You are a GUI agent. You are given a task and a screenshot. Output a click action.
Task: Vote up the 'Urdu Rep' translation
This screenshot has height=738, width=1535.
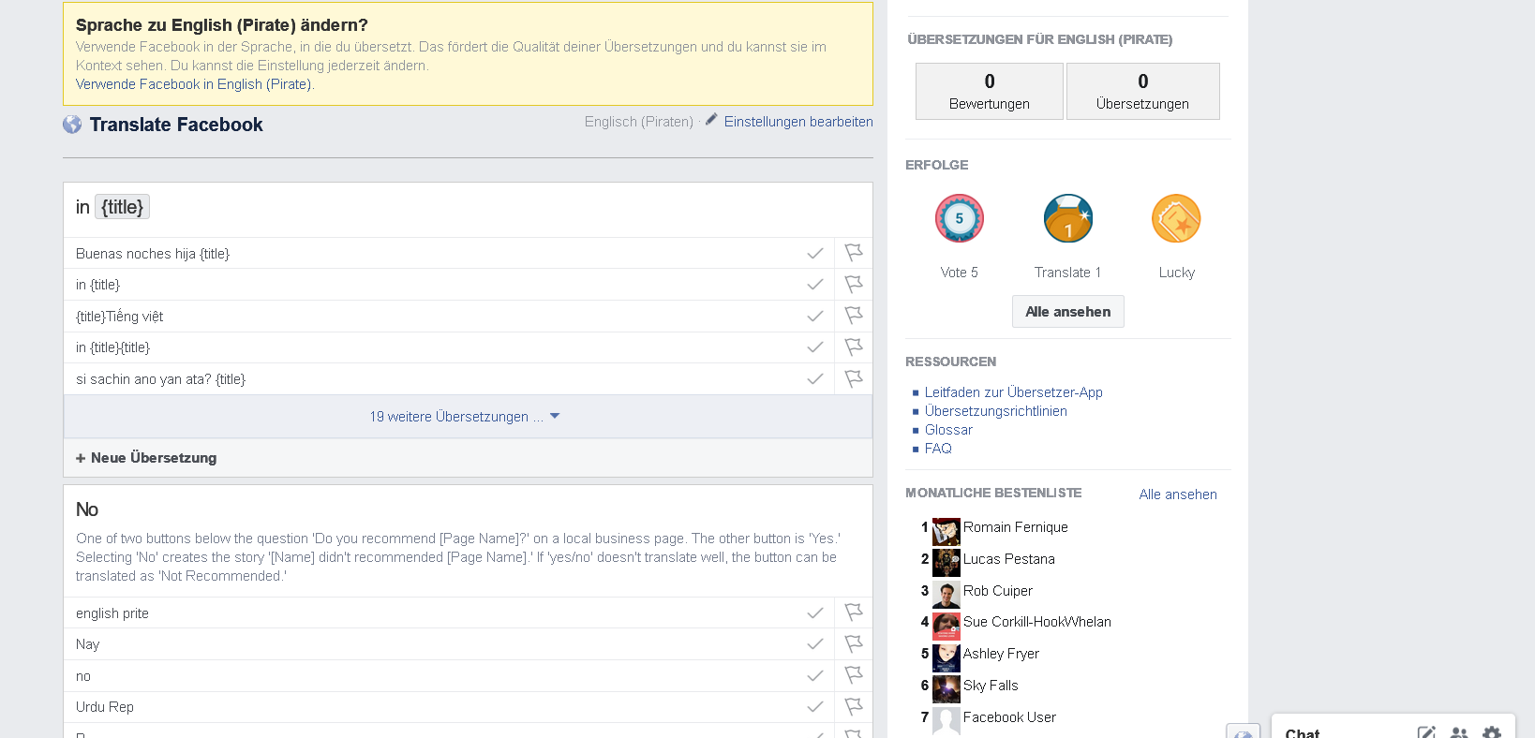tap(815, 707)
